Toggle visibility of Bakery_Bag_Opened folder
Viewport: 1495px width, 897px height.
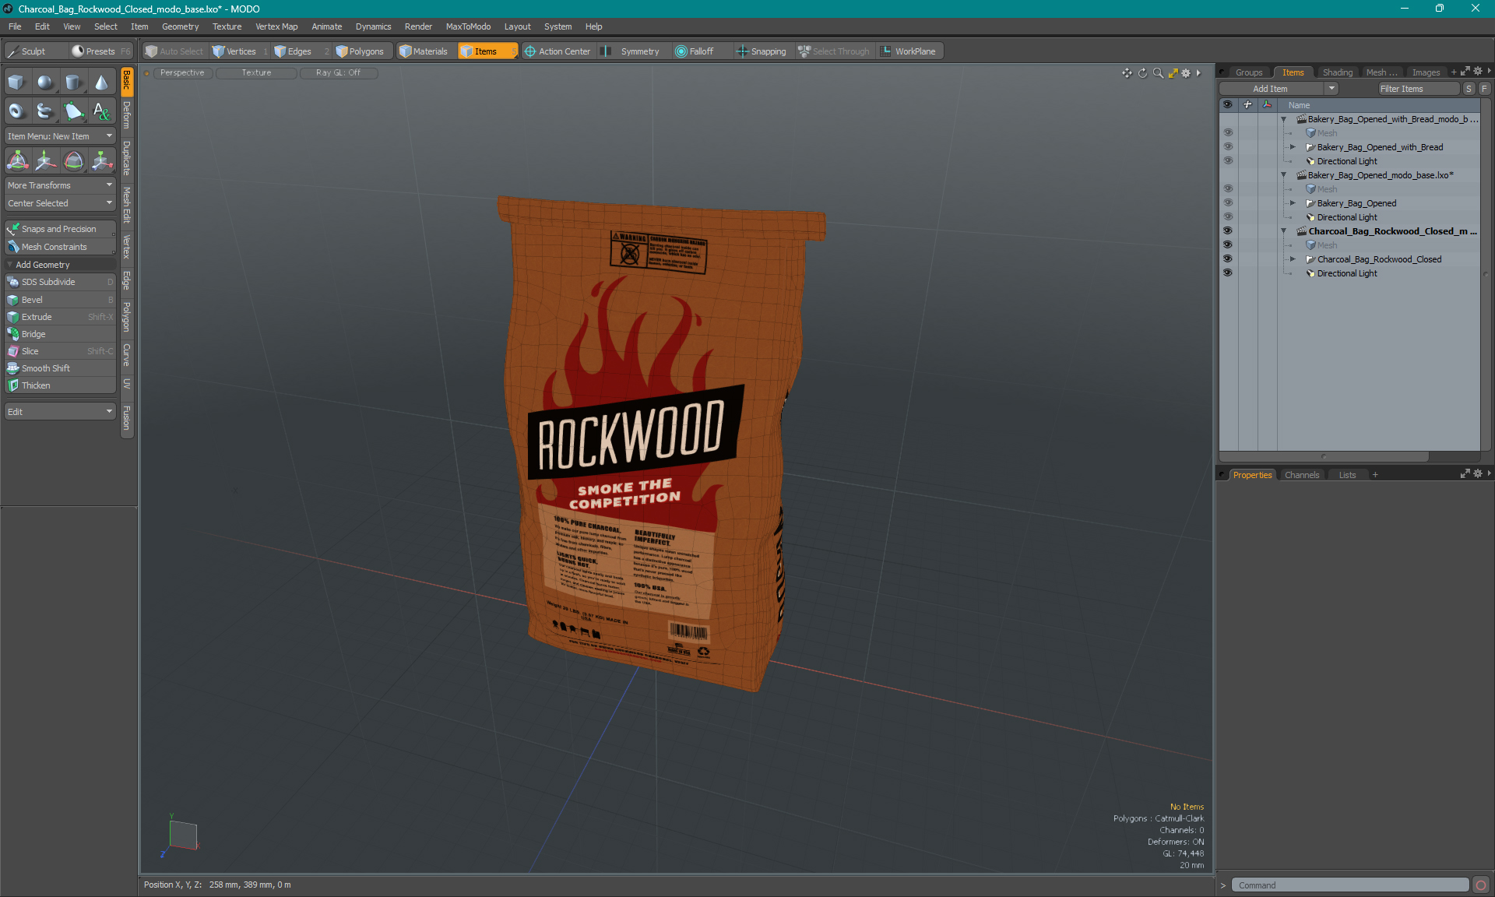point(1228,203)
